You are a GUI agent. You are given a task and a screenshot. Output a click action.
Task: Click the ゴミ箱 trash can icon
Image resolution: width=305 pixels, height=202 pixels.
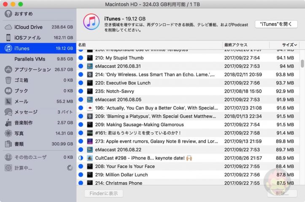click(x=8, y=80)
